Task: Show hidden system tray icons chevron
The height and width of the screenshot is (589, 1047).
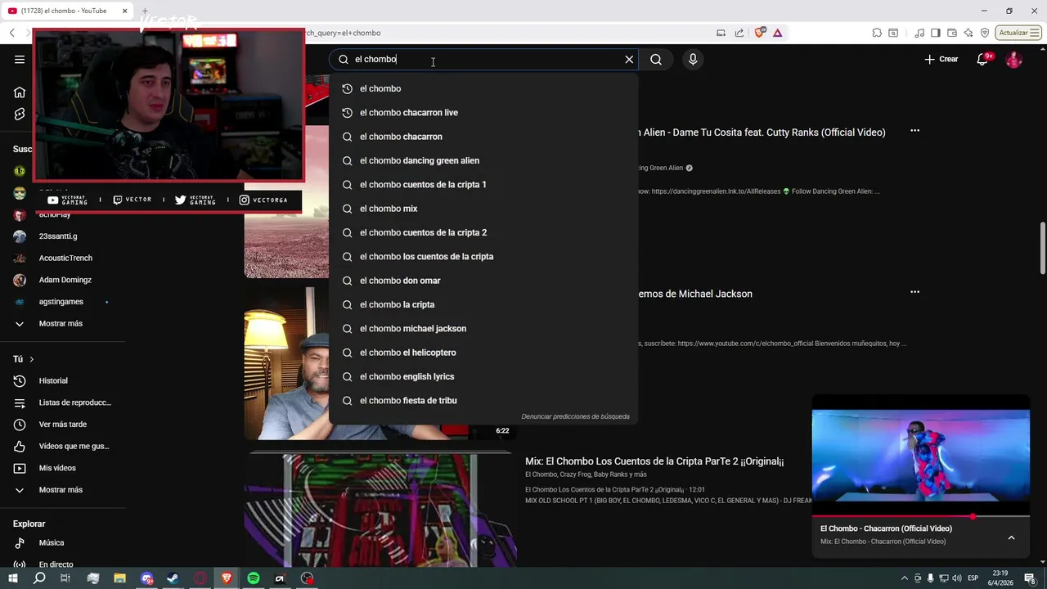Action: (905, 578)
